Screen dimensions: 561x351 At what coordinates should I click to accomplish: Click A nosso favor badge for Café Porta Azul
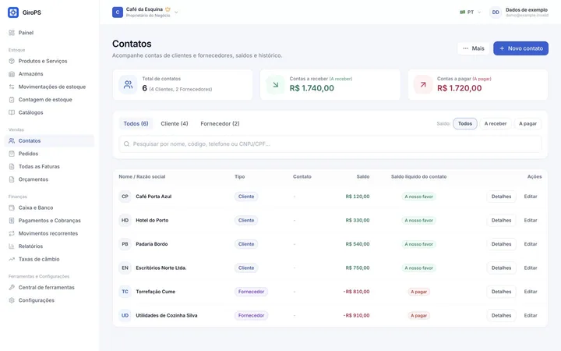418,197
